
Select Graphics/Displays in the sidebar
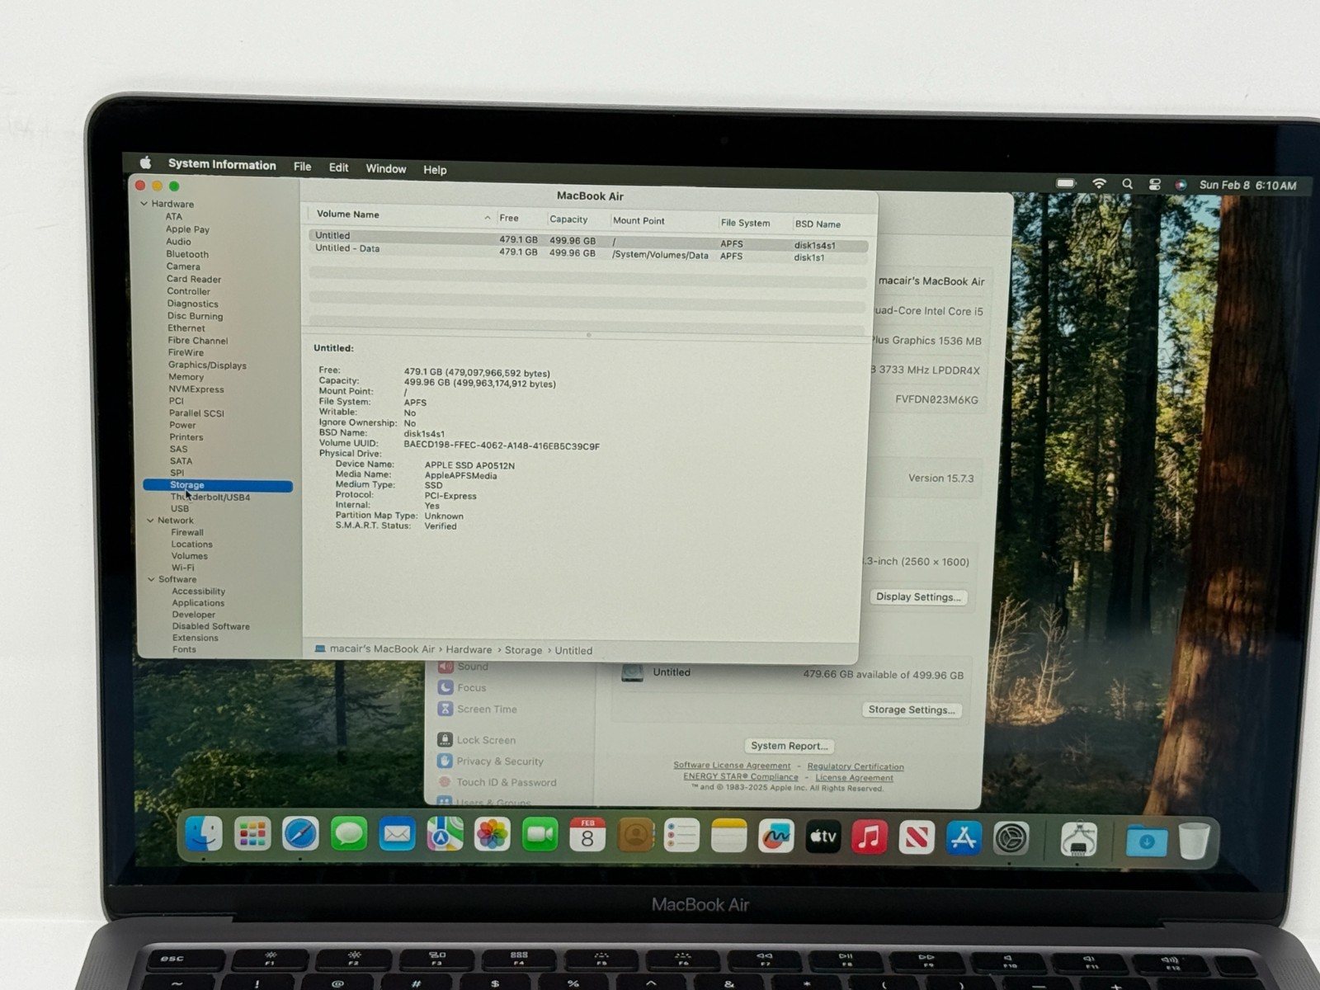click(207, 365)
